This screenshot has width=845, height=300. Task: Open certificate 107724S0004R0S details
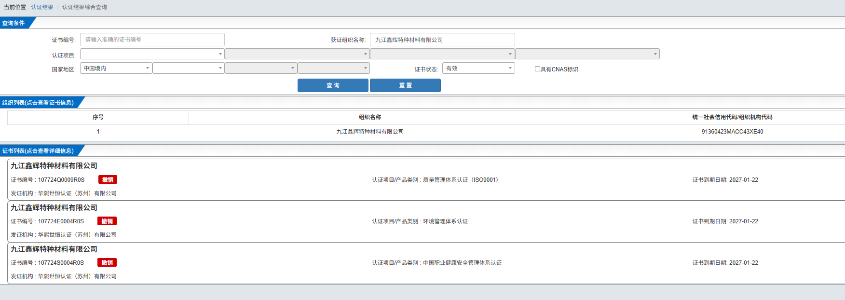pyautogui.click(x=61, y=263)
